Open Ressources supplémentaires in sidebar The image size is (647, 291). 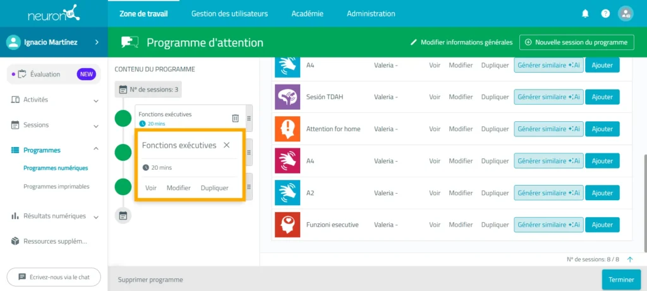[56, 241]
